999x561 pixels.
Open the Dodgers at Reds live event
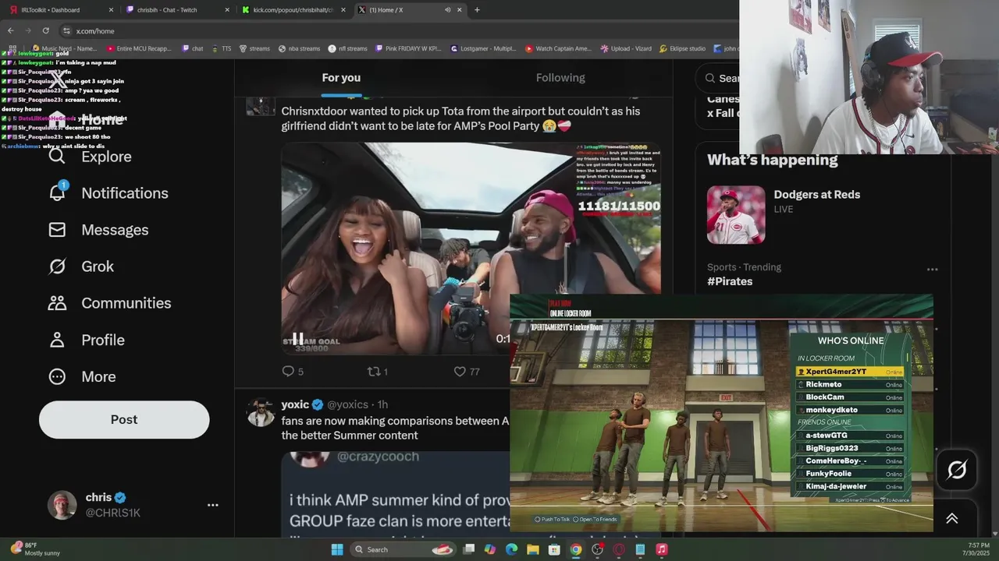816,195
